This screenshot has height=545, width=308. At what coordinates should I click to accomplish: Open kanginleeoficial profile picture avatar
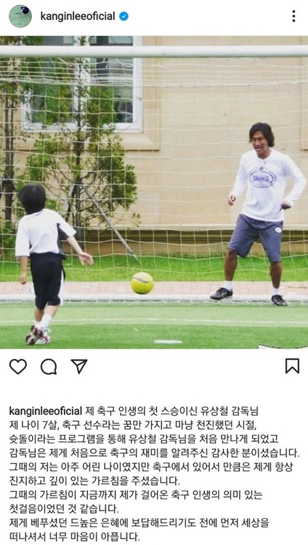20,16
